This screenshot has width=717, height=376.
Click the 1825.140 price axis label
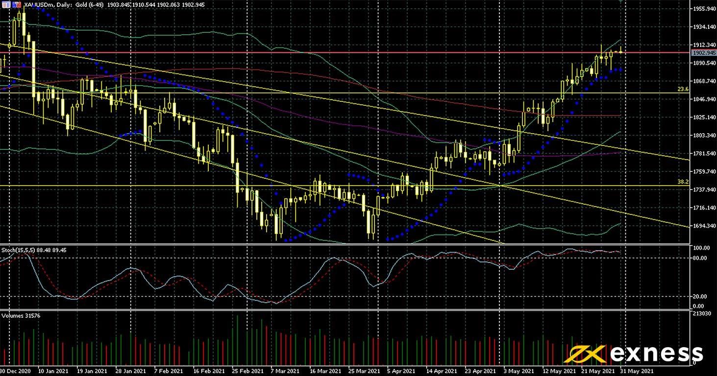click(705, 117)
